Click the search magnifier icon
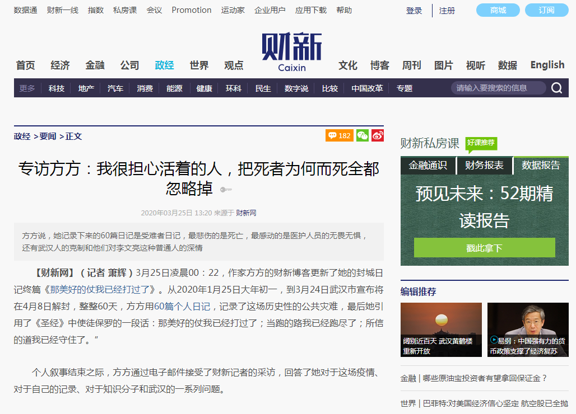Viewport: 576px width, 414px height. point(556,88)
